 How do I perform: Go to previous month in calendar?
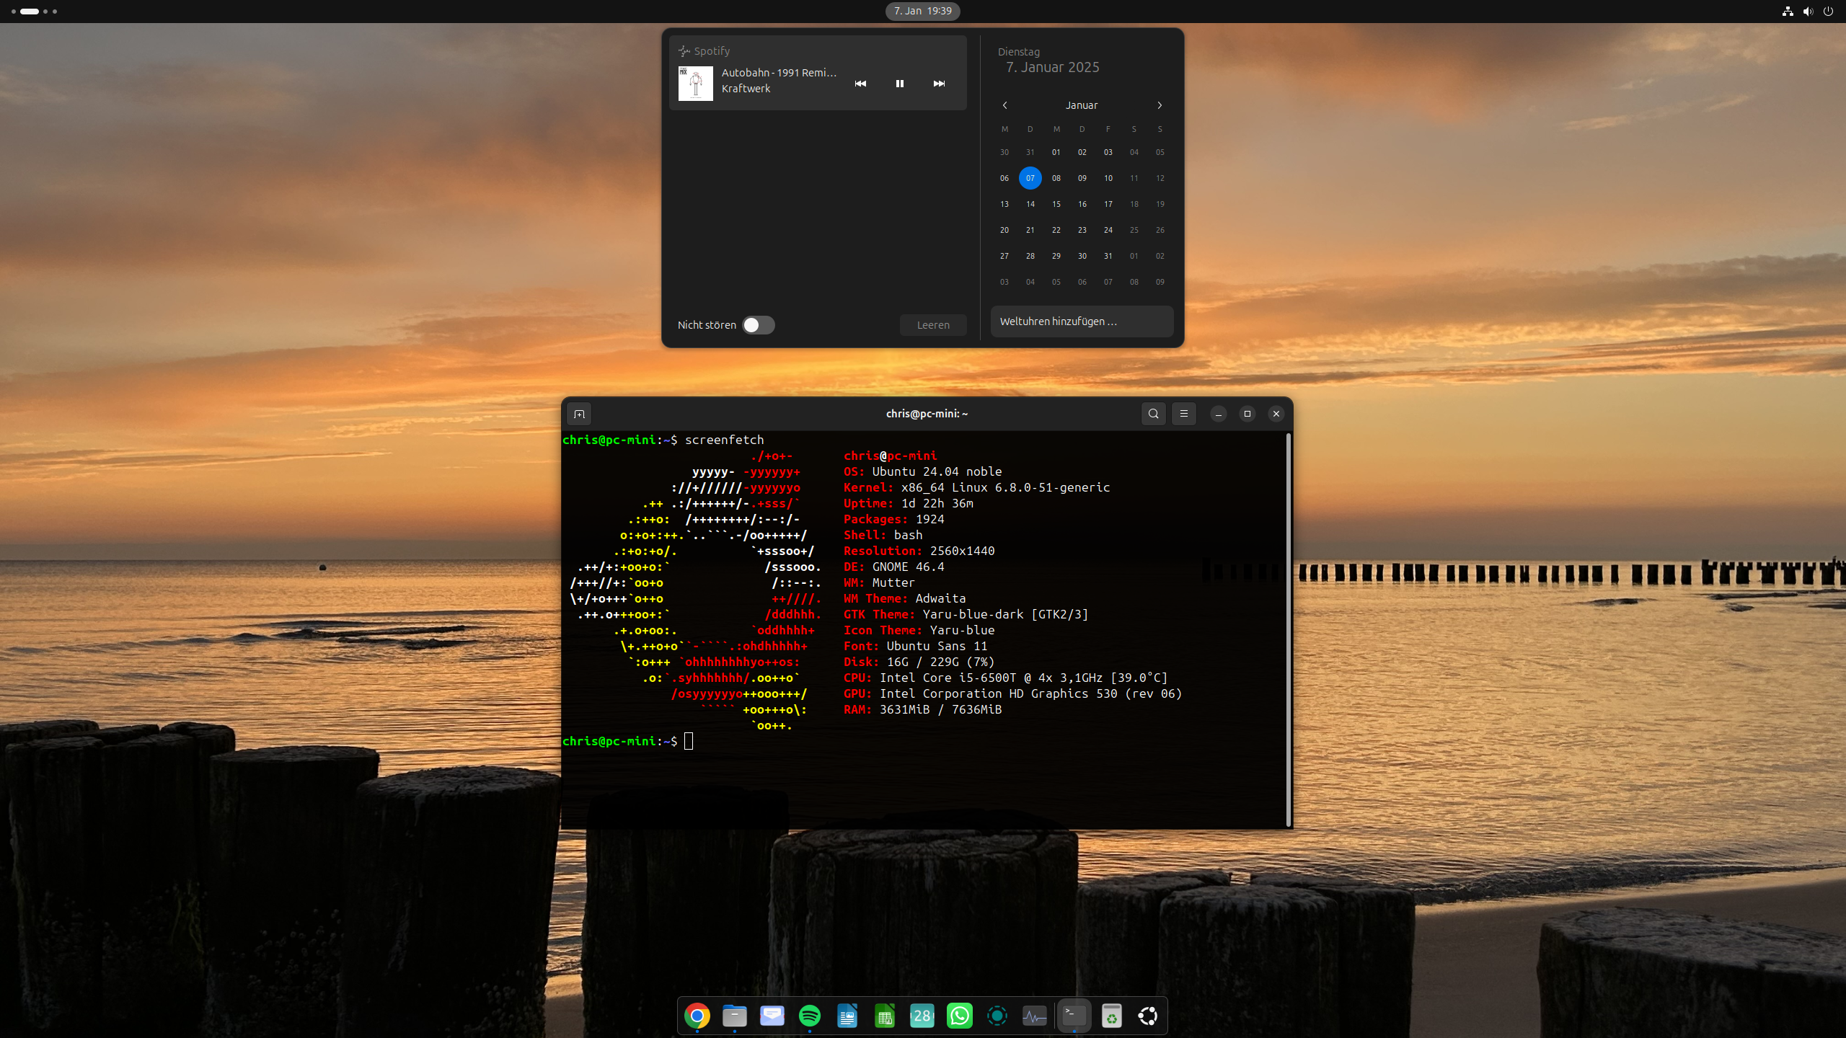click(1004, 105)
